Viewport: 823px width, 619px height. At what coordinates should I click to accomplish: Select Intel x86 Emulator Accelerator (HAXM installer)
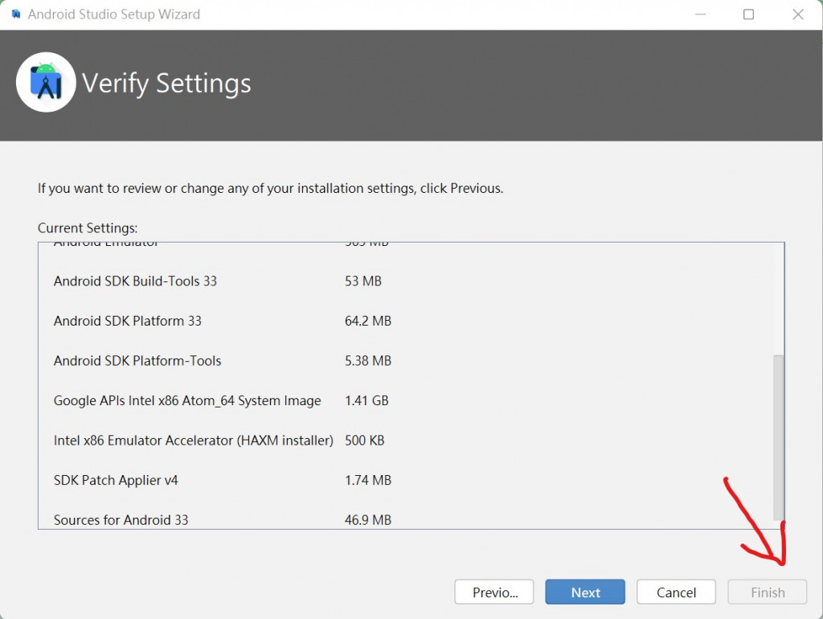[x=194, y=441]
